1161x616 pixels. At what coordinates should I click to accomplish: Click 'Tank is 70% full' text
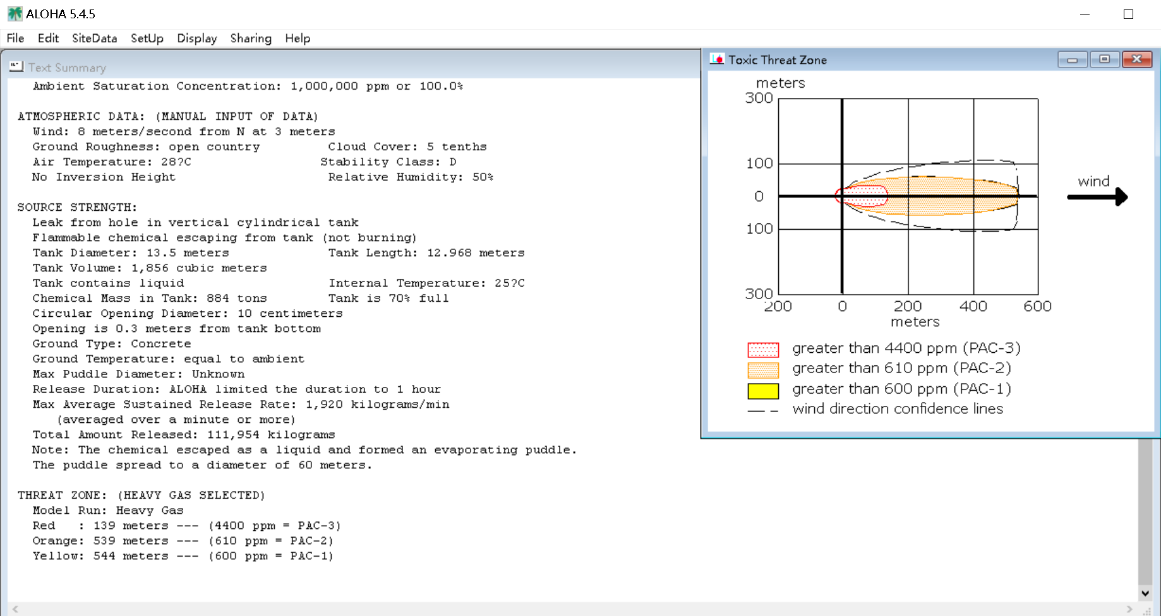point(388,298)
